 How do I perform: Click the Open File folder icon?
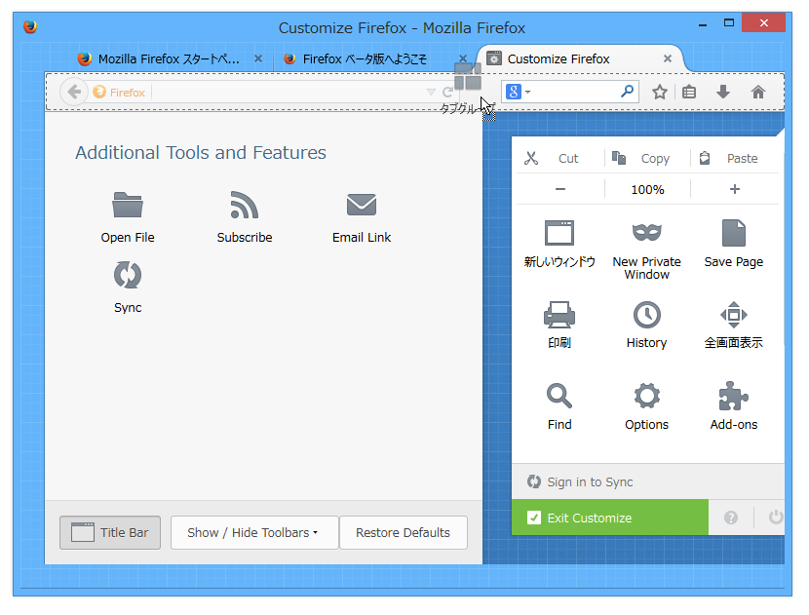[128, 205]
